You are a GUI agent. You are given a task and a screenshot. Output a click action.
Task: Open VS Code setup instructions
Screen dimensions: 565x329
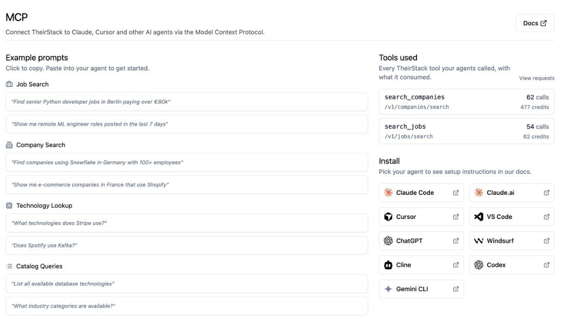pyautogui.click(x=512, y=217)
